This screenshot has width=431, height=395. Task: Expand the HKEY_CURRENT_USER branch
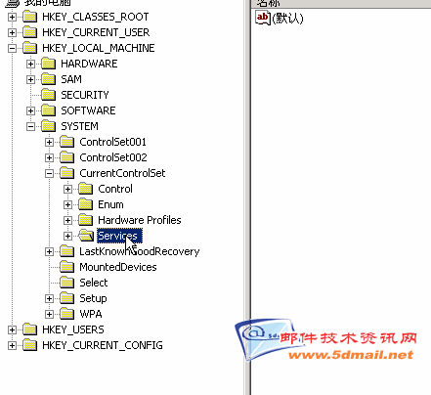click(x=12, y=32)
